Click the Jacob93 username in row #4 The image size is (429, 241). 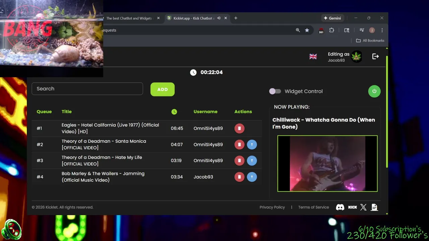tap(203, 177)
